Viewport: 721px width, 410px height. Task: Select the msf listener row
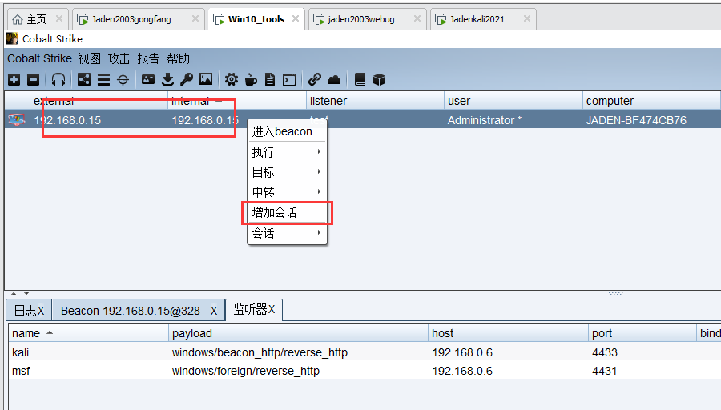tap(22, 371)
